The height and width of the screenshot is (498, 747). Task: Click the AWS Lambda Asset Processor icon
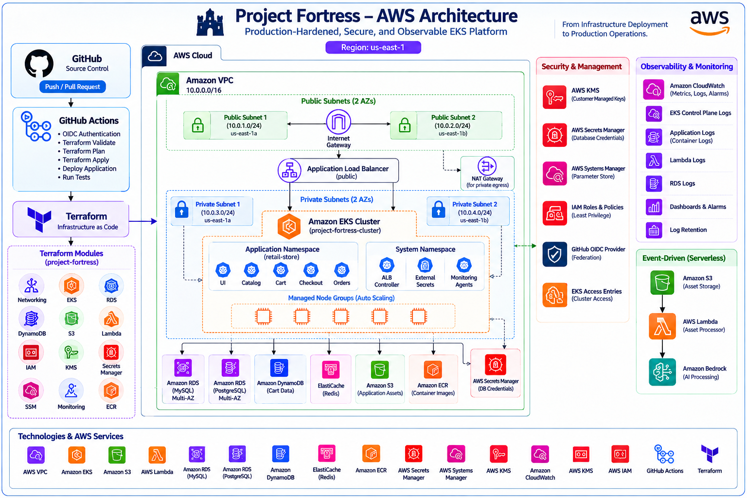pyautogui.click(x=662, y=326)
